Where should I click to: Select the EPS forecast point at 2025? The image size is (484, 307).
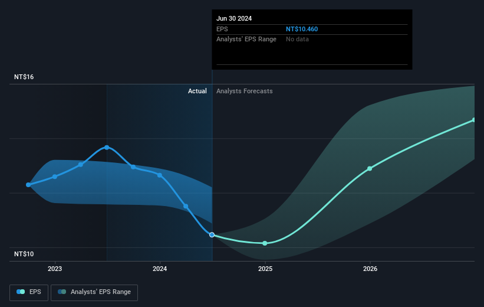pyautogui.click(x=265, y=243)
